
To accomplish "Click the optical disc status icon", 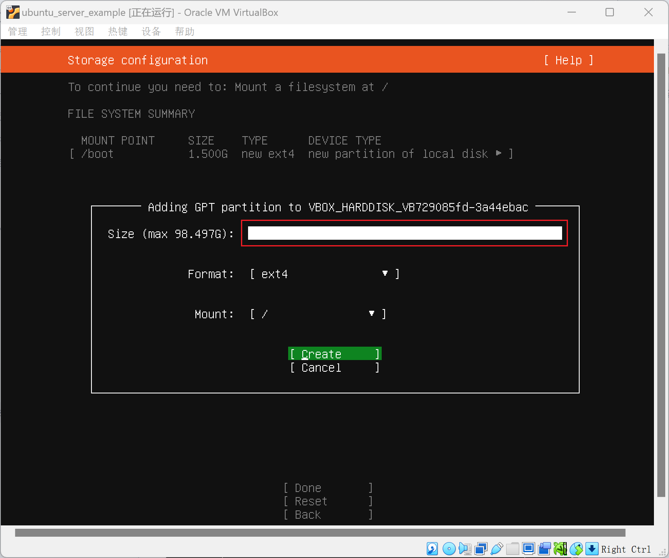I will click(449, 548).
